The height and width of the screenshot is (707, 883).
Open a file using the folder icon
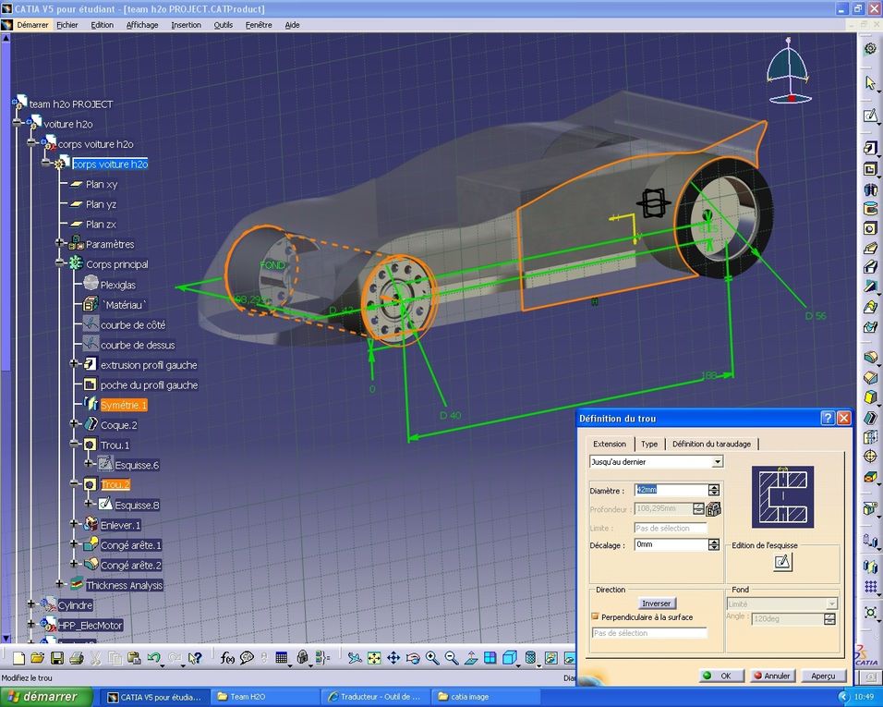click(38, 658)
